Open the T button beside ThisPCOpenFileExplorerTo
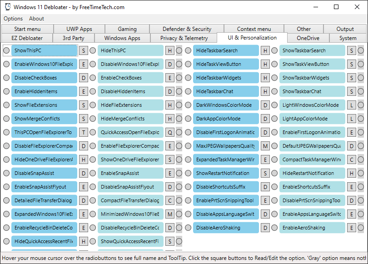 click(84, 132)
